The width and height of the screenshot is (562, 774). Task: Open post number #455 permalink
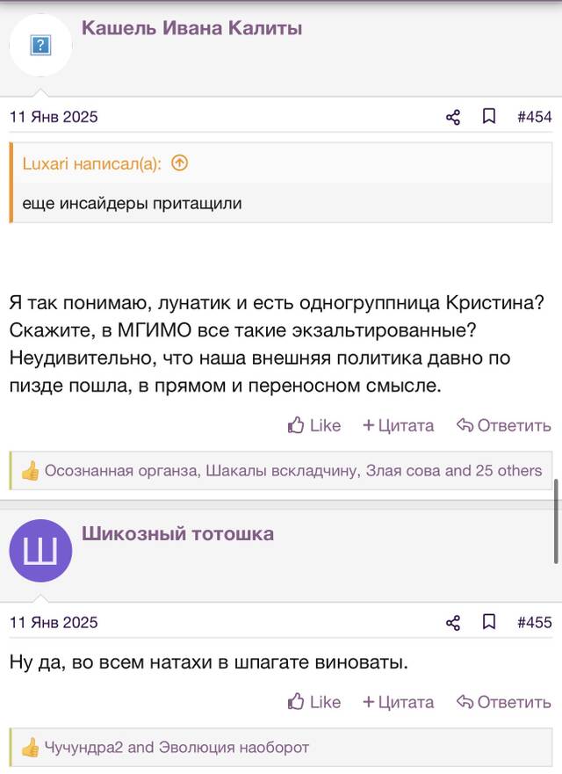tap(535, 623)
